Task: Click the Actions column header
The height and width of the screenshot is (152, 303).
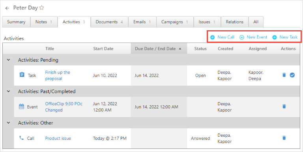Action: 288,49
